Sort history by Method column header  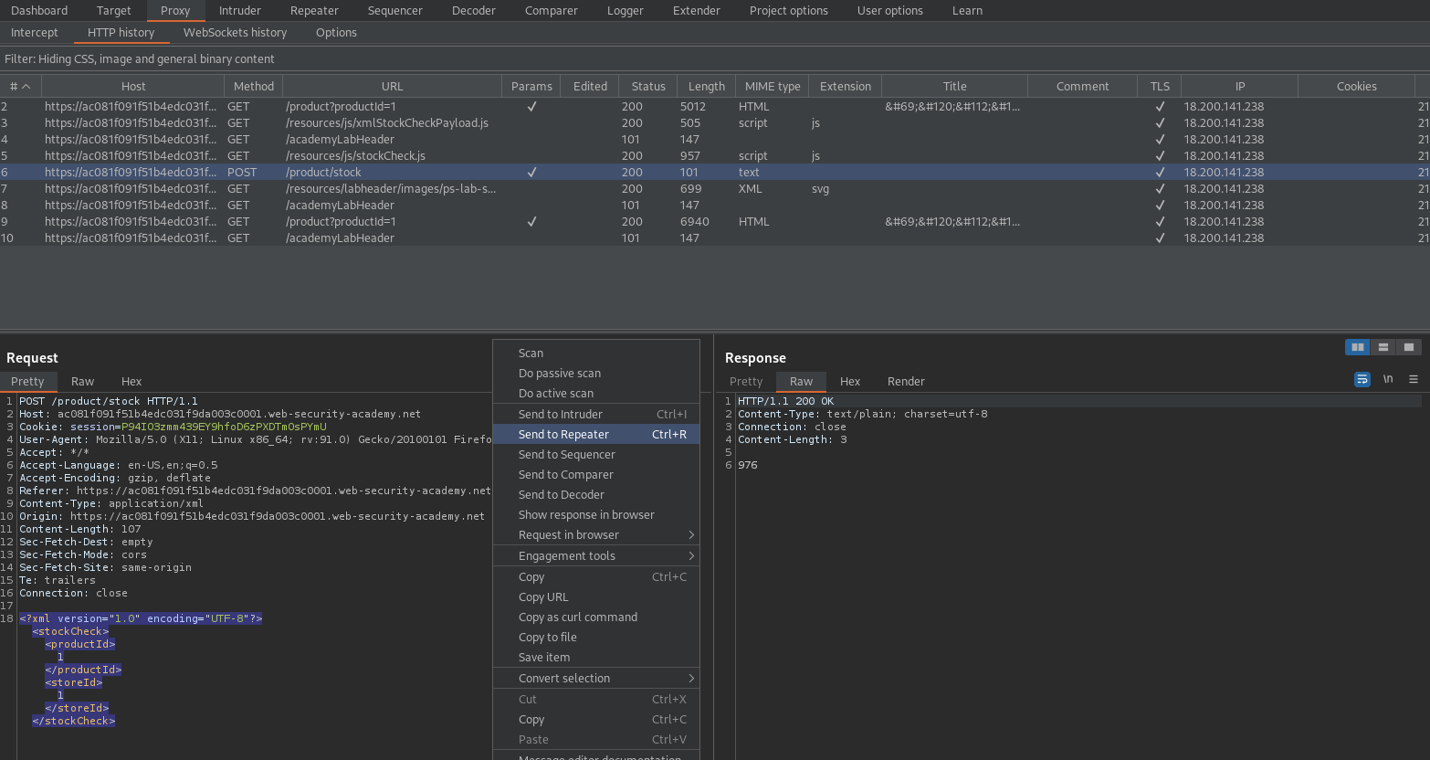coord(254,86)
